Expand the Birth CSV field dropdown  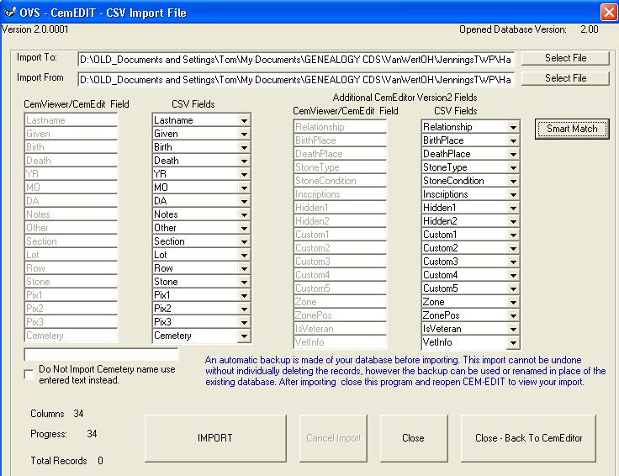pyautogui.click(x=245, y=147)
